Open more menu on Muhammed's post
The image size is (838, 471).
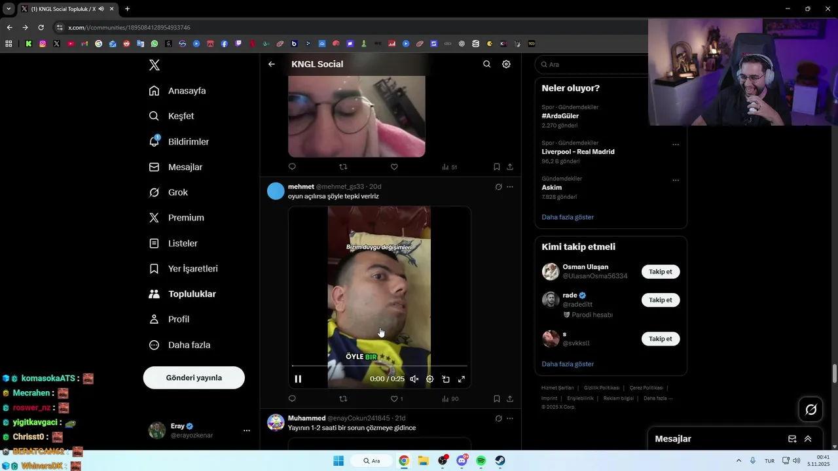point(510,418)
